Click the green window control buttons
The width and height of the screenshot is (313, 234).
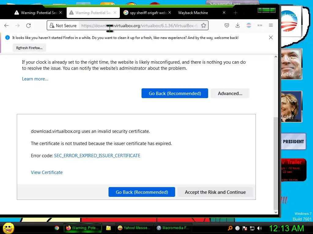coord(267,10)
